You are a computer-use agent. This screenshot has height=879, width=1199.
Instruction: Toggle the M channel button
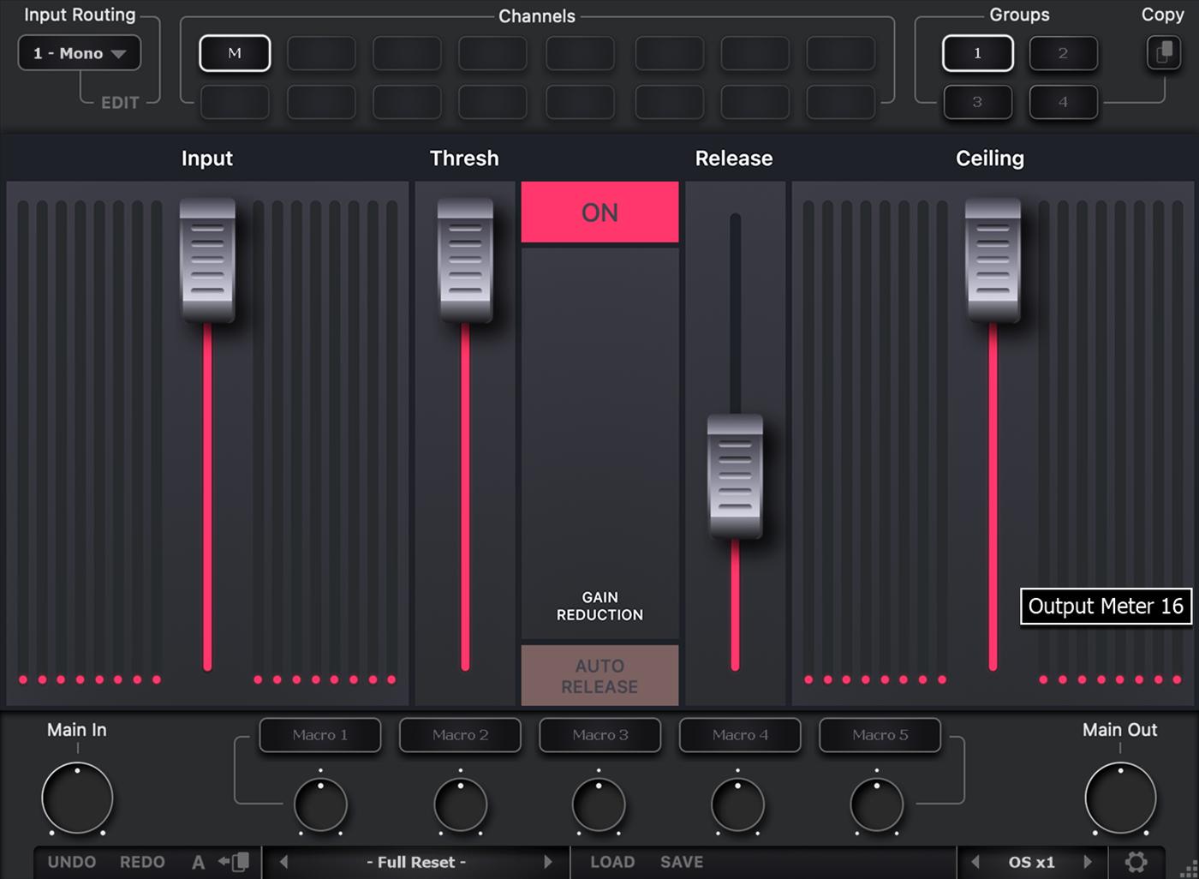coord(235,53)
